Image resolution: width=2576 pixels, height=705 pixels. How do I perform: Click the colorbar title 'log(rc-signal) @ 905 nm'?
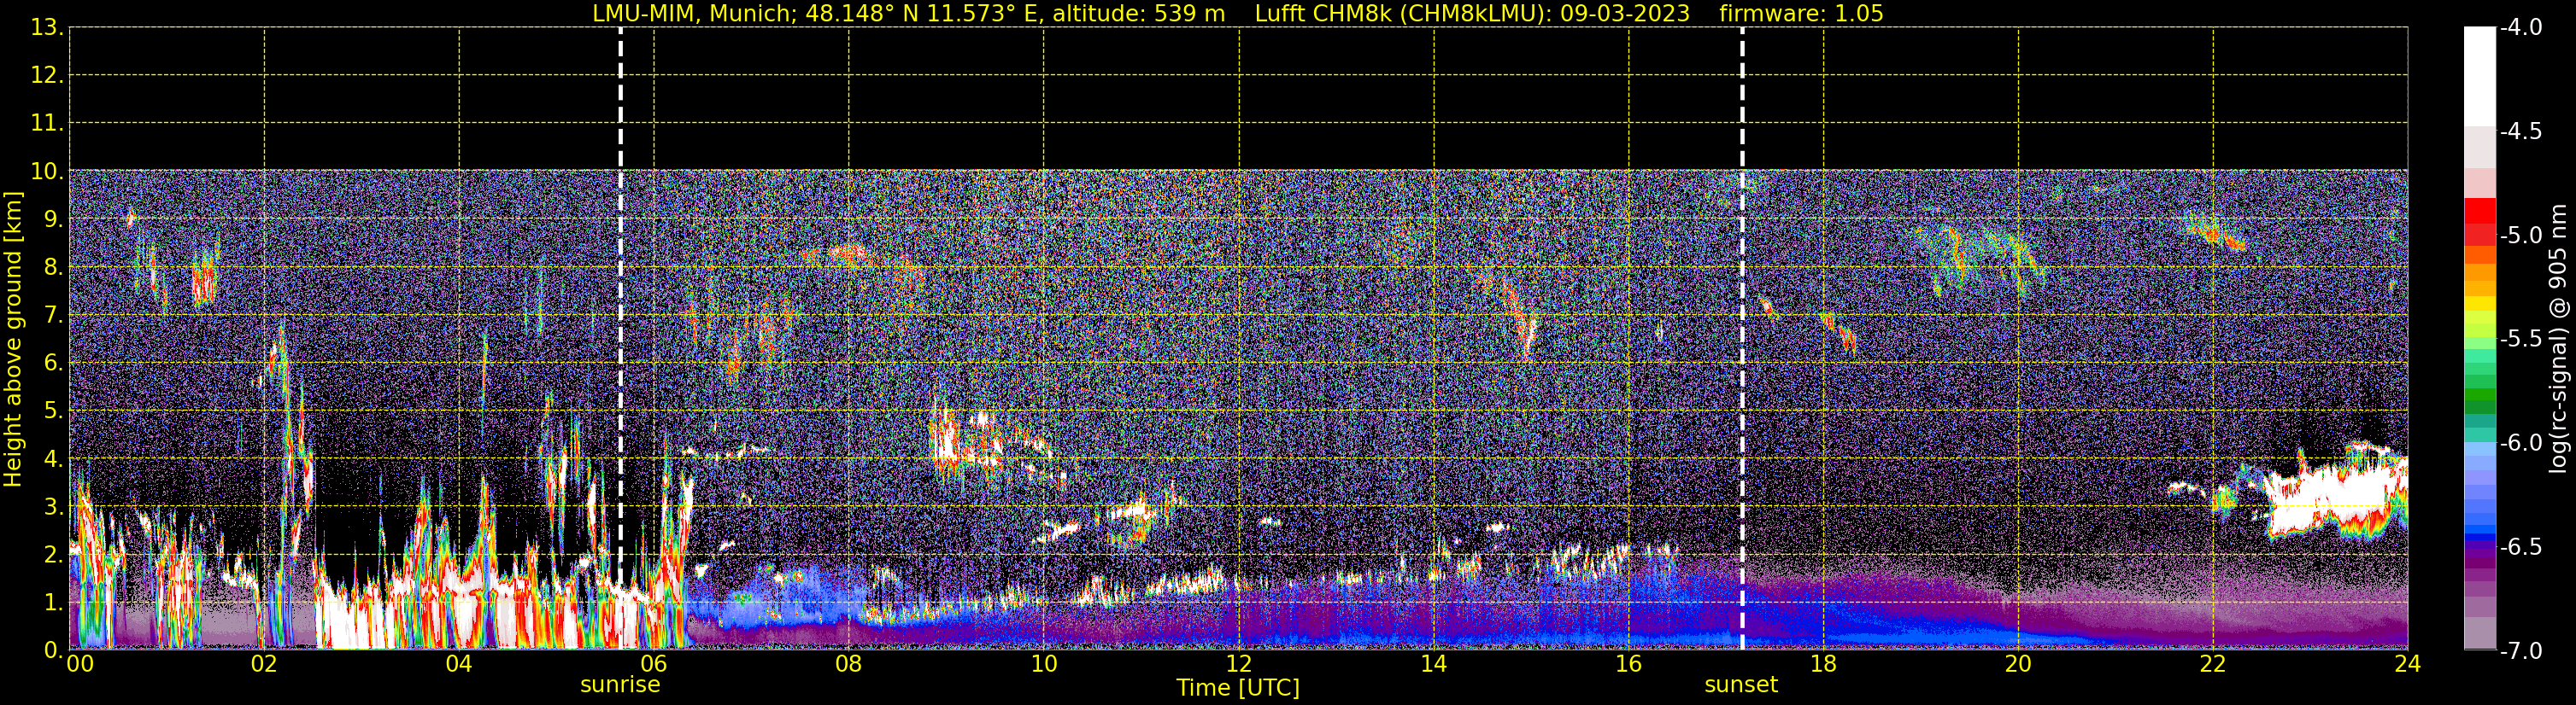pos(2558,339)
